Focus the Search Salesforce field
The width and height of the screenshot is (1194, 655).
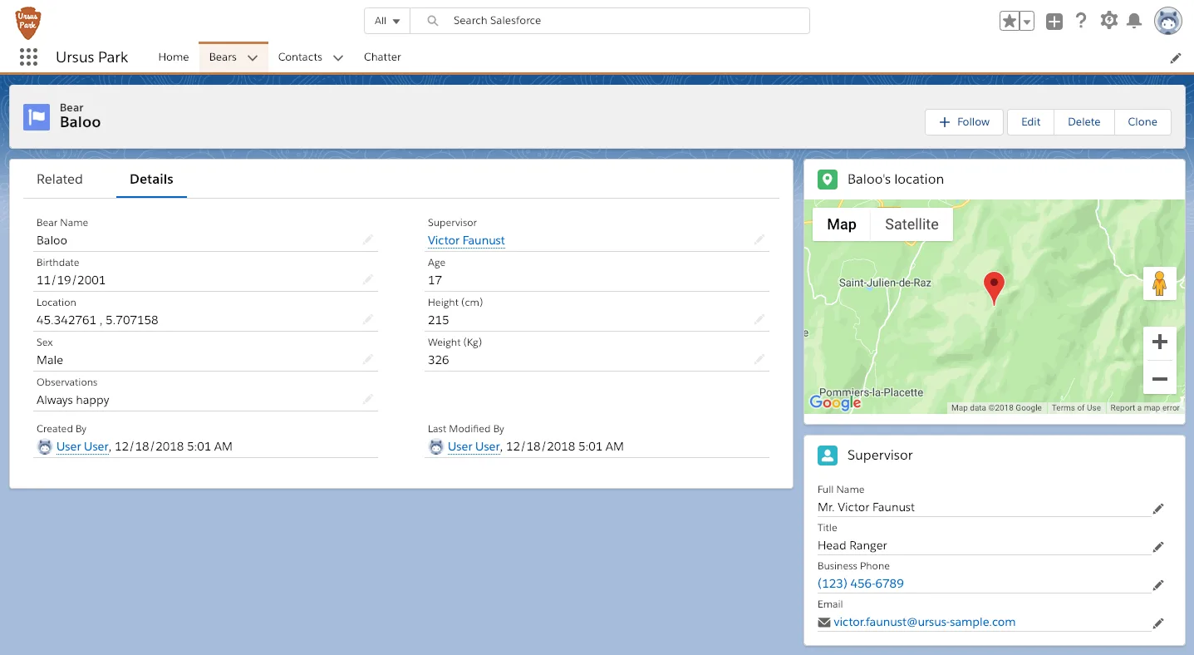point(610,21)
